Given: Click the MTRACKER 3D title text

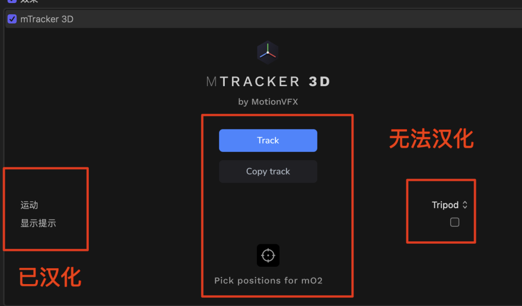Looking at the screenshot, I should coord(268,82).
